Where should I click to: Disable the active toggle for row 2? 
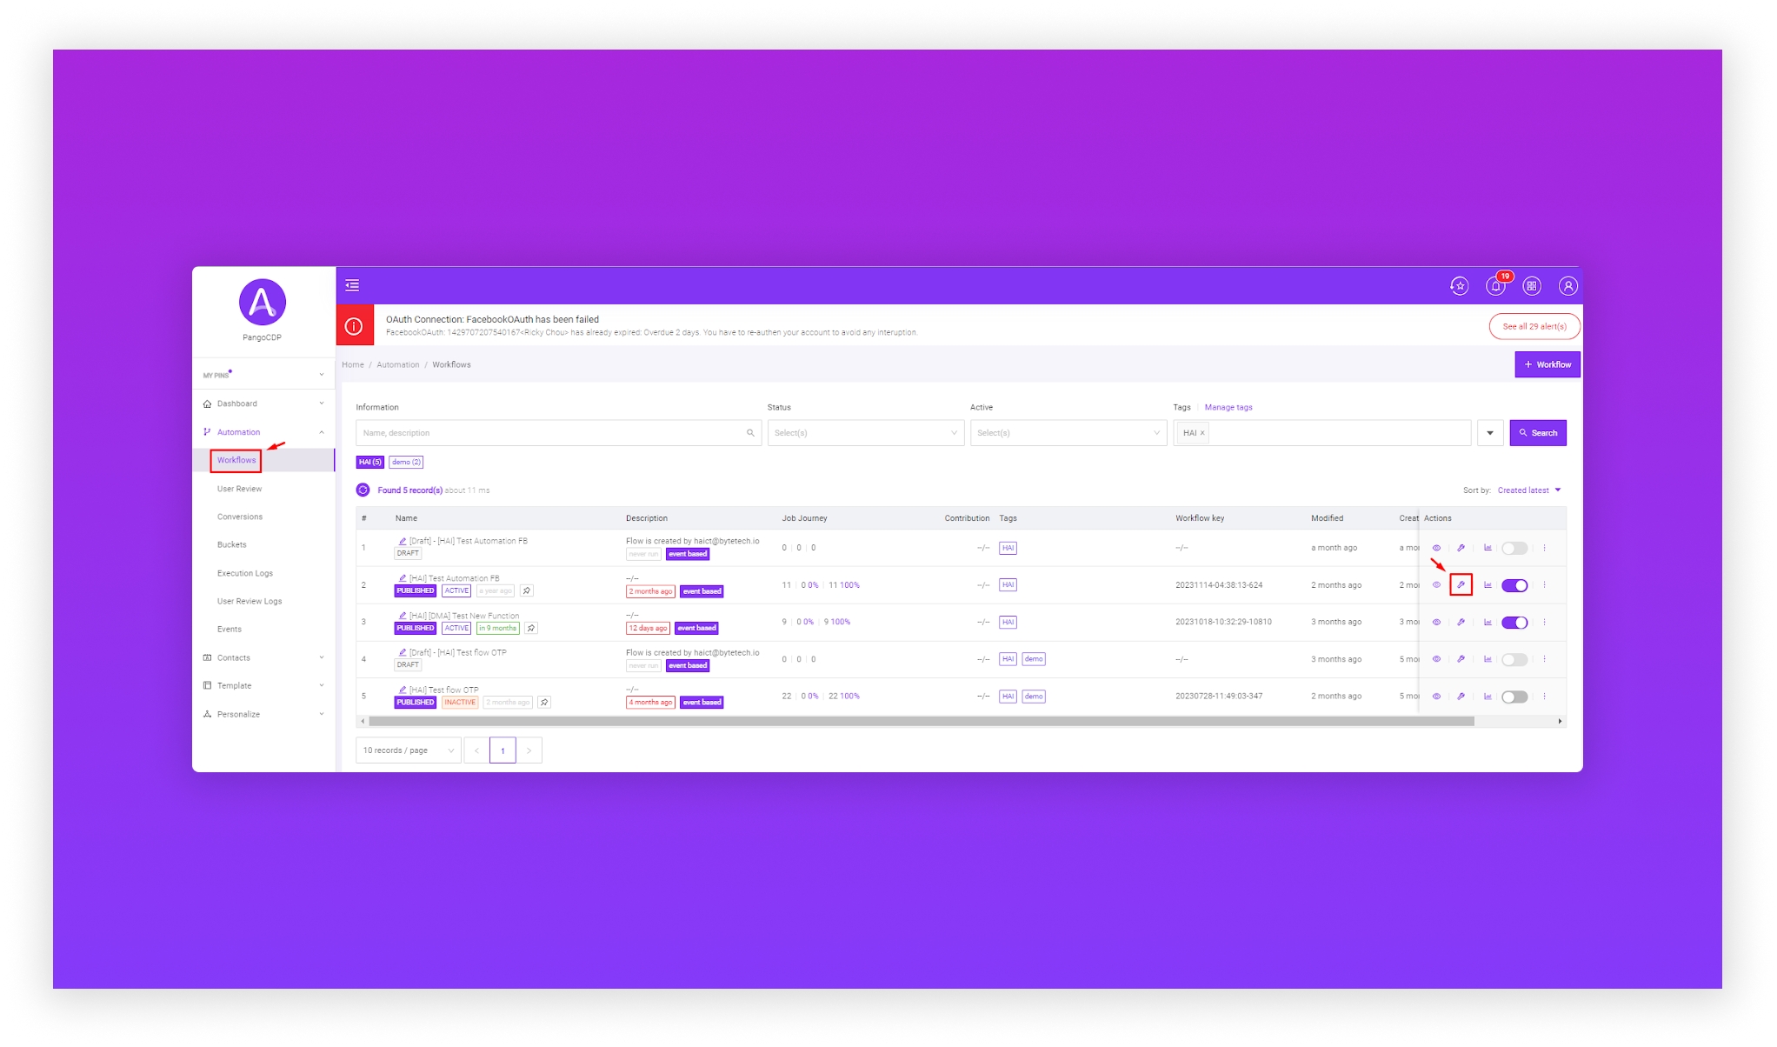[1514, 585]
